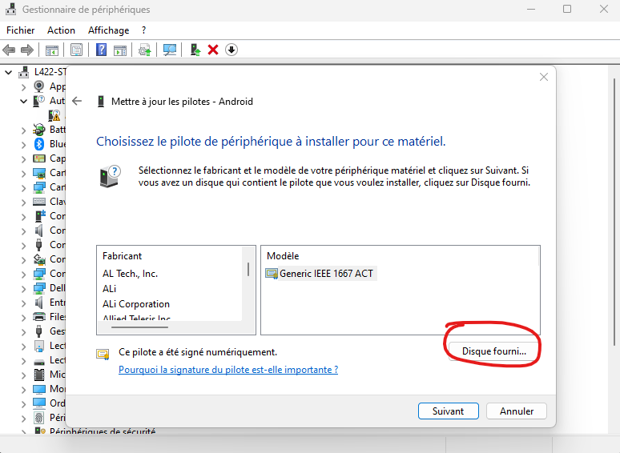Expand the Bluetooth device category
620x453 pixels.
click(x=23, y=144)
